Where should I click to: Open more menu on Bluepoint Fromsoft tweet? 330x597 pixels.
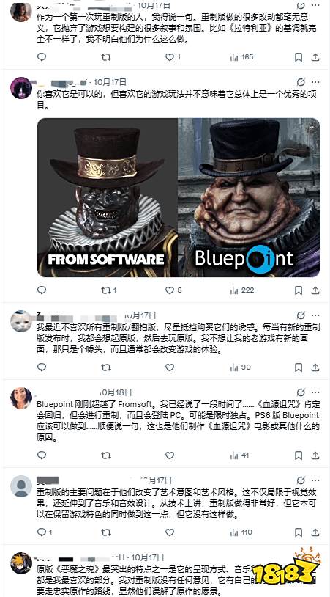(315, 392)
